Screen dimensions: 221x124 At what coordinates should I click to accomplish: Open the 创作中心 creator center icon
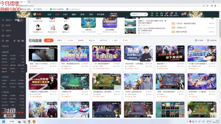[176, 14]
